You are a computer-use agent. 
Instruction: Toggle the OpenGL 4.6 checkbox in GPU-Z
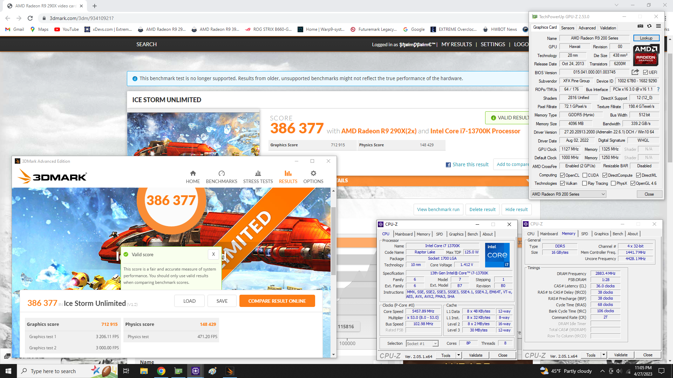point(633,183)
